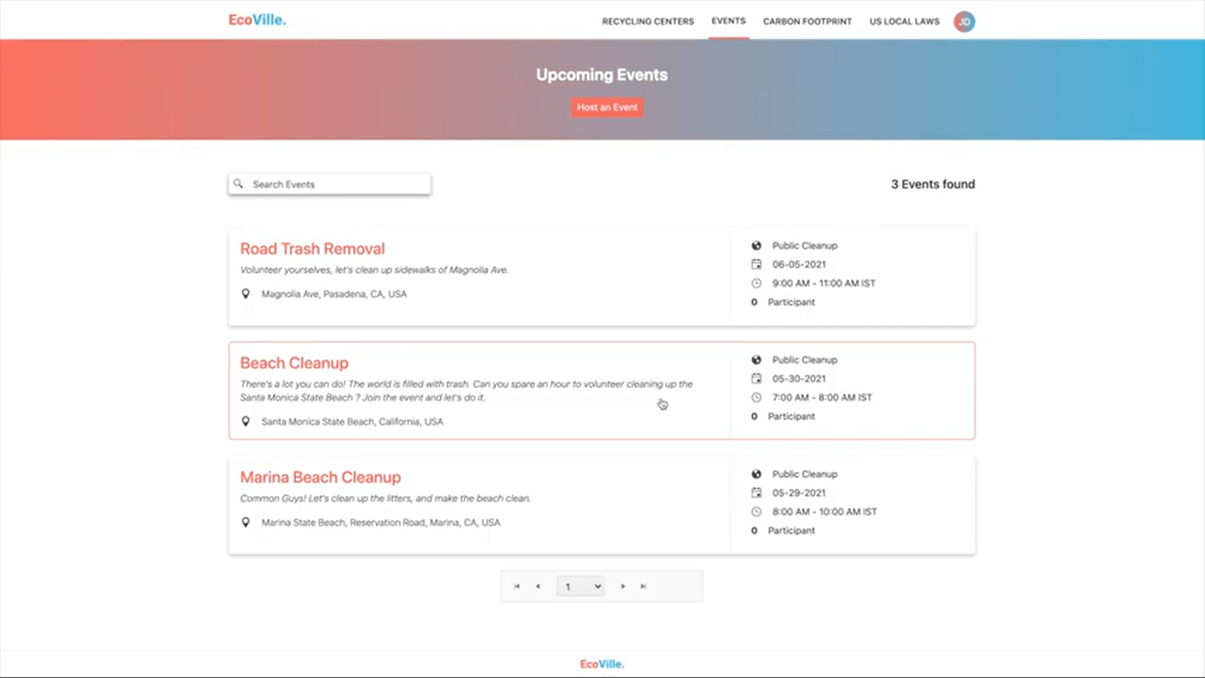
Task: Open the Recycling Centers nav item
Action: click(648, 21)
